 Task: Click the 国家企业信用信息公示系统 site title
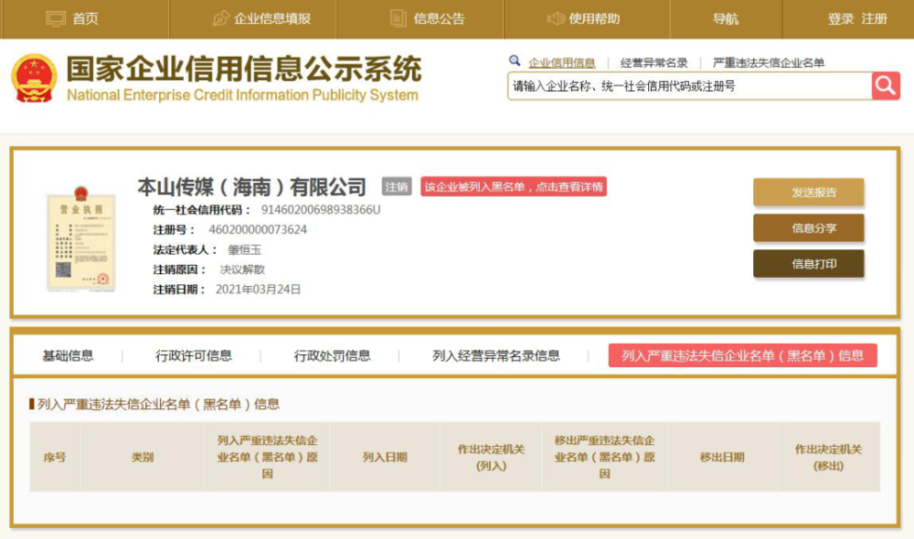pyautogui.click(x=244, y=69)
